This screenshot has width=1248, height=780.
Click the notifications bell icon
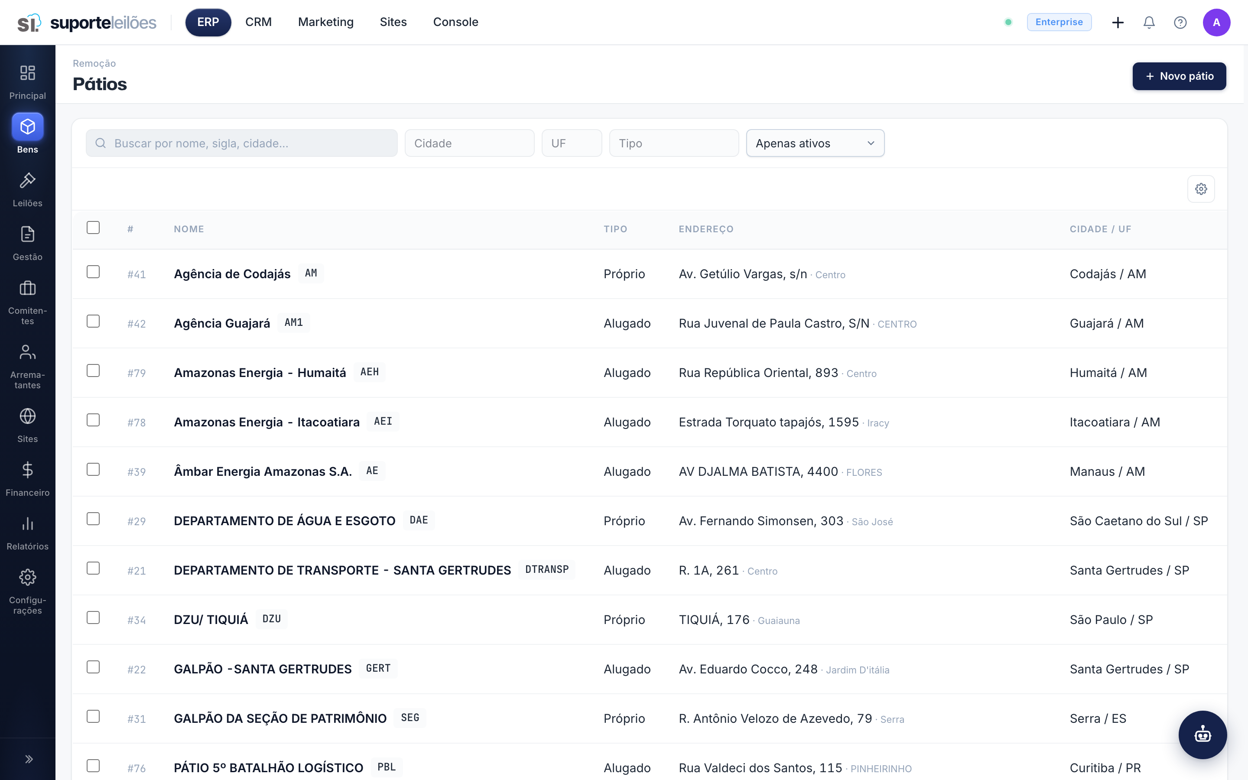click(x=1149, y=22)
